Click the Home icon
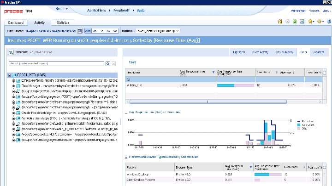This screenshot has height=186, width=332. [x=280, y=21]
